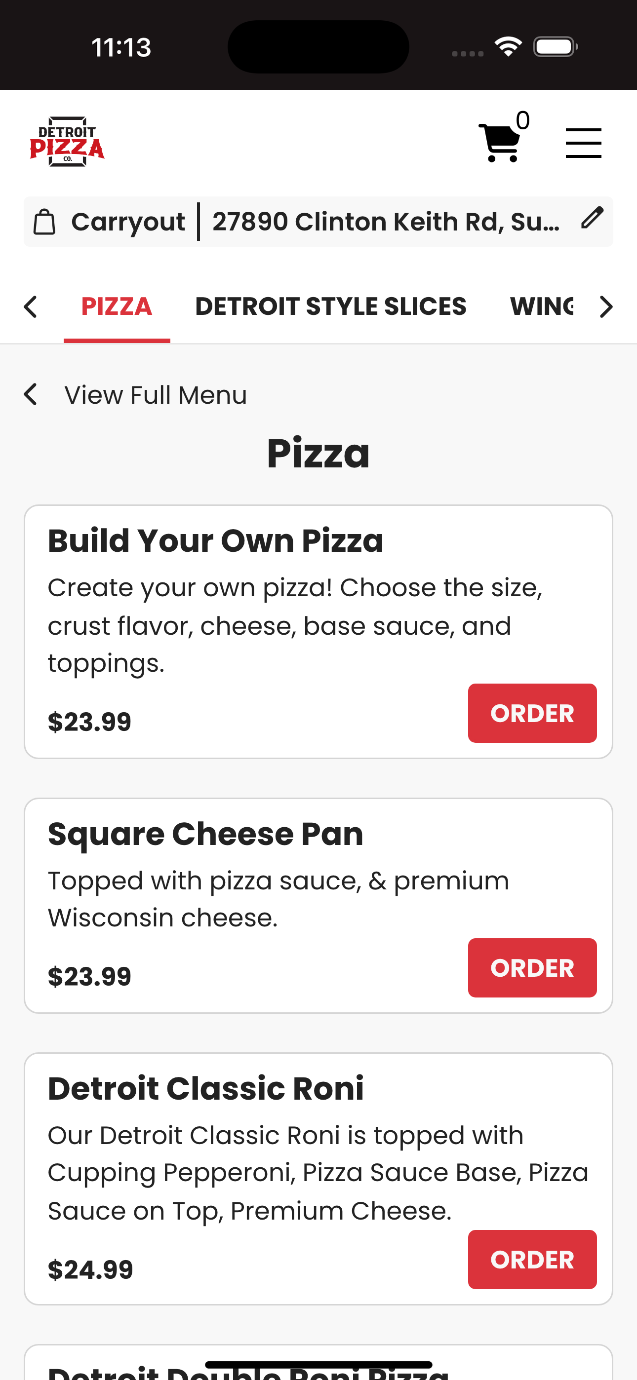This screenshot has width=637, height=1380.
Task: Select the Carryout order type
Action: point(128,222)
